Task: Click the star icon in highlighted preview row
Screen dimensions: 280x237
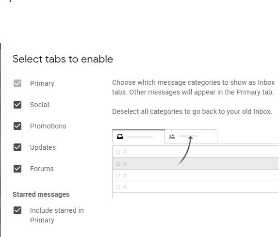Action: [125, 163]
